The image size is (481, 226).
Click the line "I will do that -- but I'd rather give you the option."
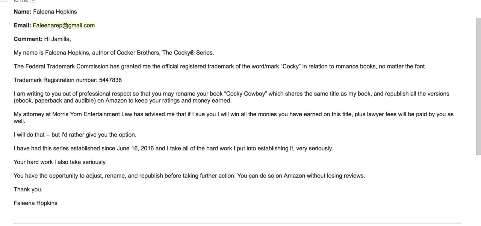[75, 135]
